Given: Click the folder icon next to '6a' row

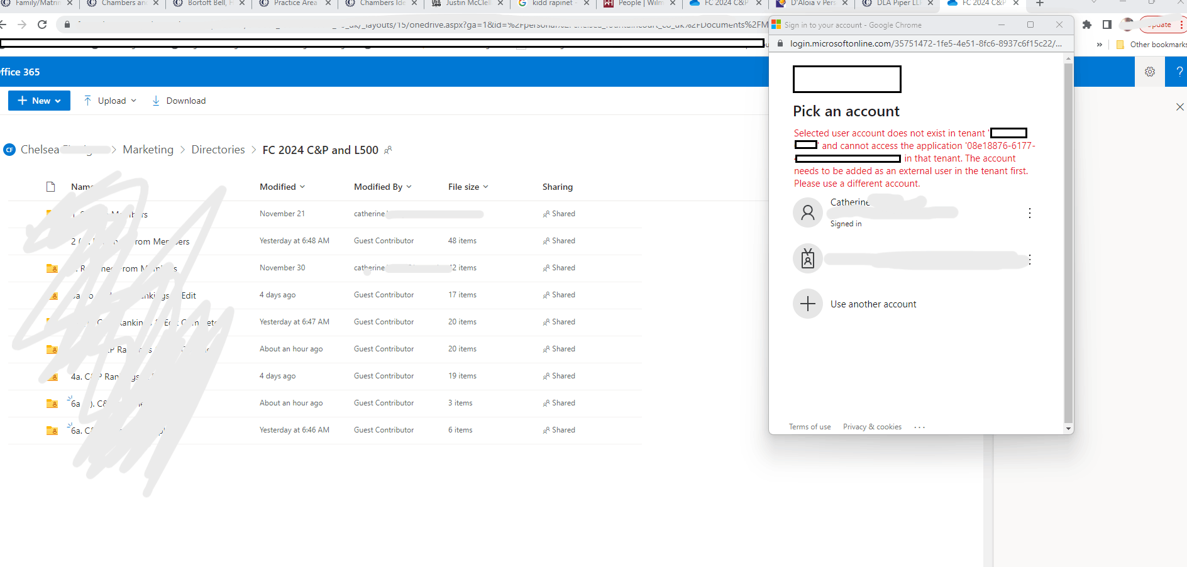Looking at the screenshot, I should (52, 403).
